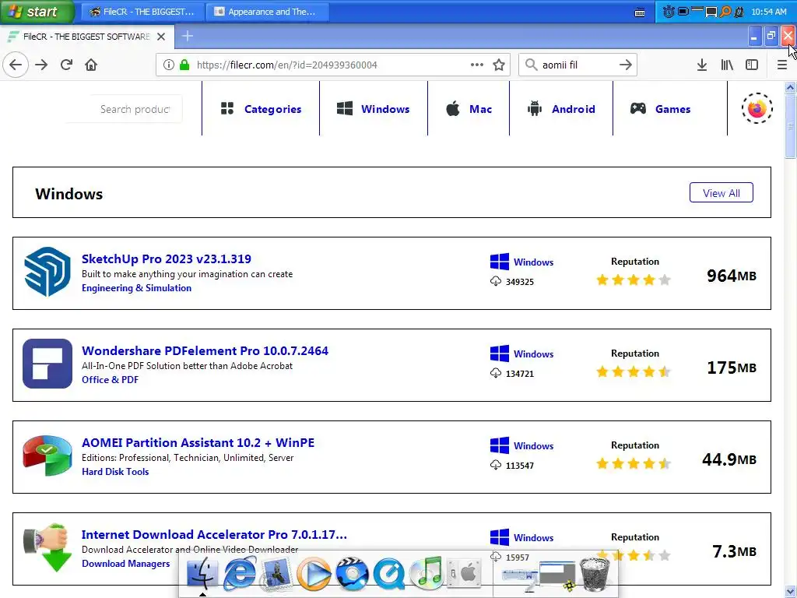This screenshot has height=598, width=797.
Task: Click the Internet Download Accelerator green arrow icon
Action: [x=47, y=547]
